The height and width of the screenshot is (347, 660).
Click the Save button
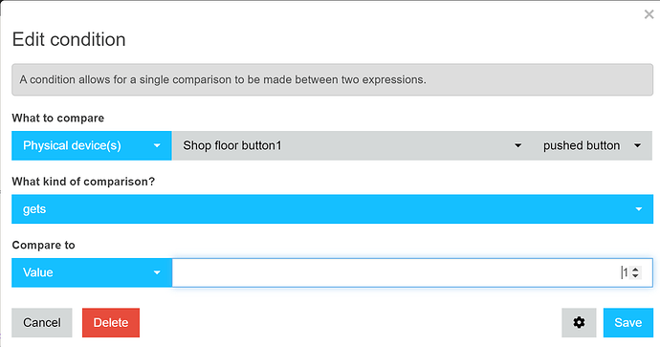pos(628,322)
